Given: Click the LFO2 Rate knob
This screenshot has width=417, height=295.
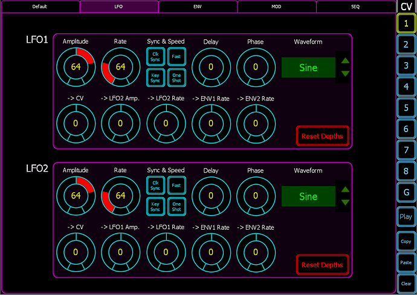Looking at the screenshot, I should tap(121, 196).
